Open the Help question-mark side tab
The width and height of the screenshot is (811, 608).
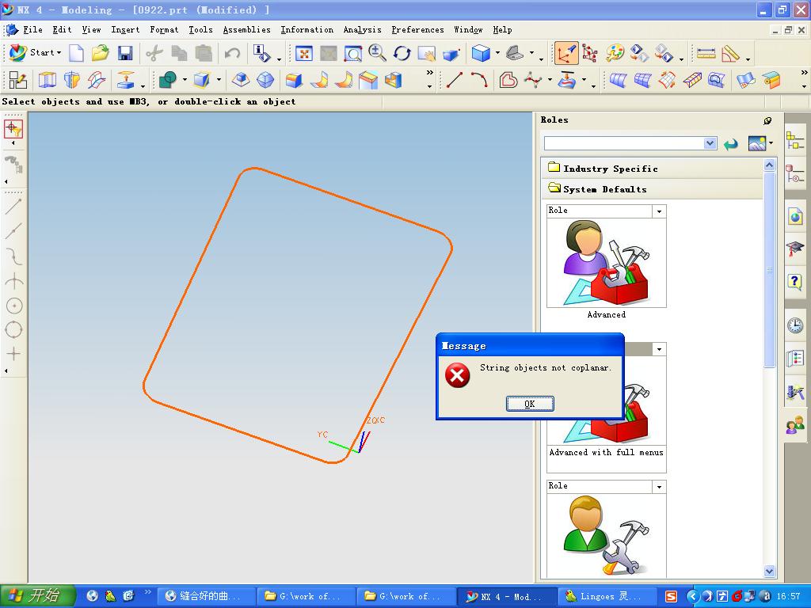[x=795, y=283]
